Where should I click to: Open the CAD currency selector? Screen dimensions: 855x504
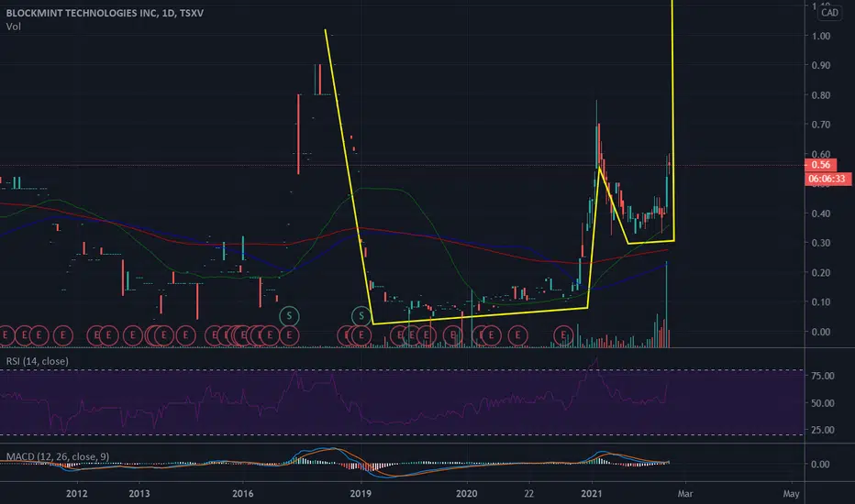829,13
